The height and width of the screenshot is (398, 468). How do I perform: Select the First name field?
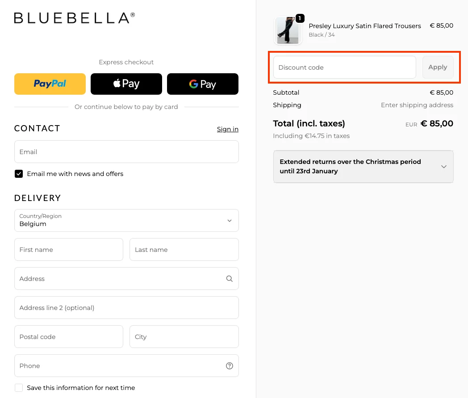click(x=69, y=250)
